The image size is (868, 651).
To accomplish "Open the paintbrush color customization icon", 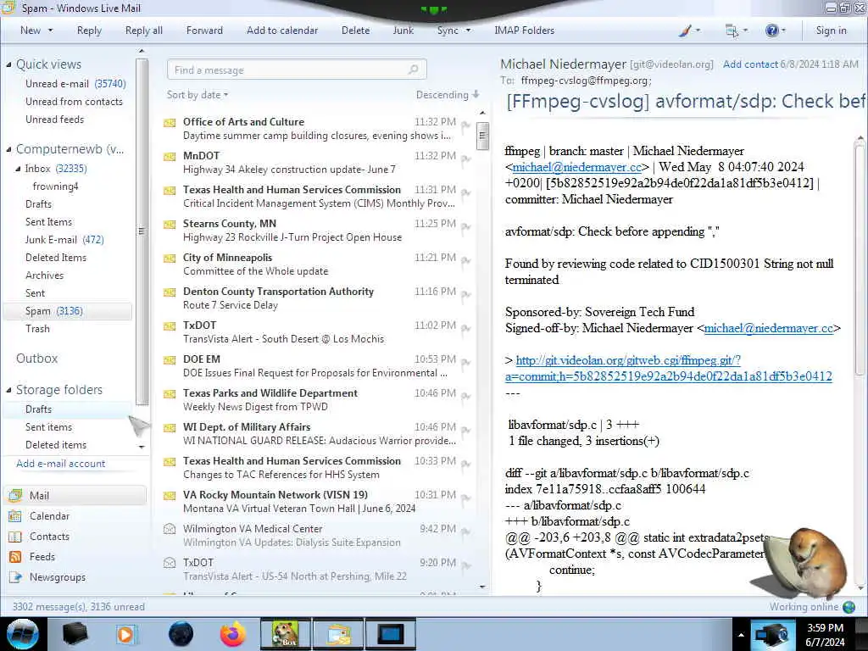I will point(685,31).
